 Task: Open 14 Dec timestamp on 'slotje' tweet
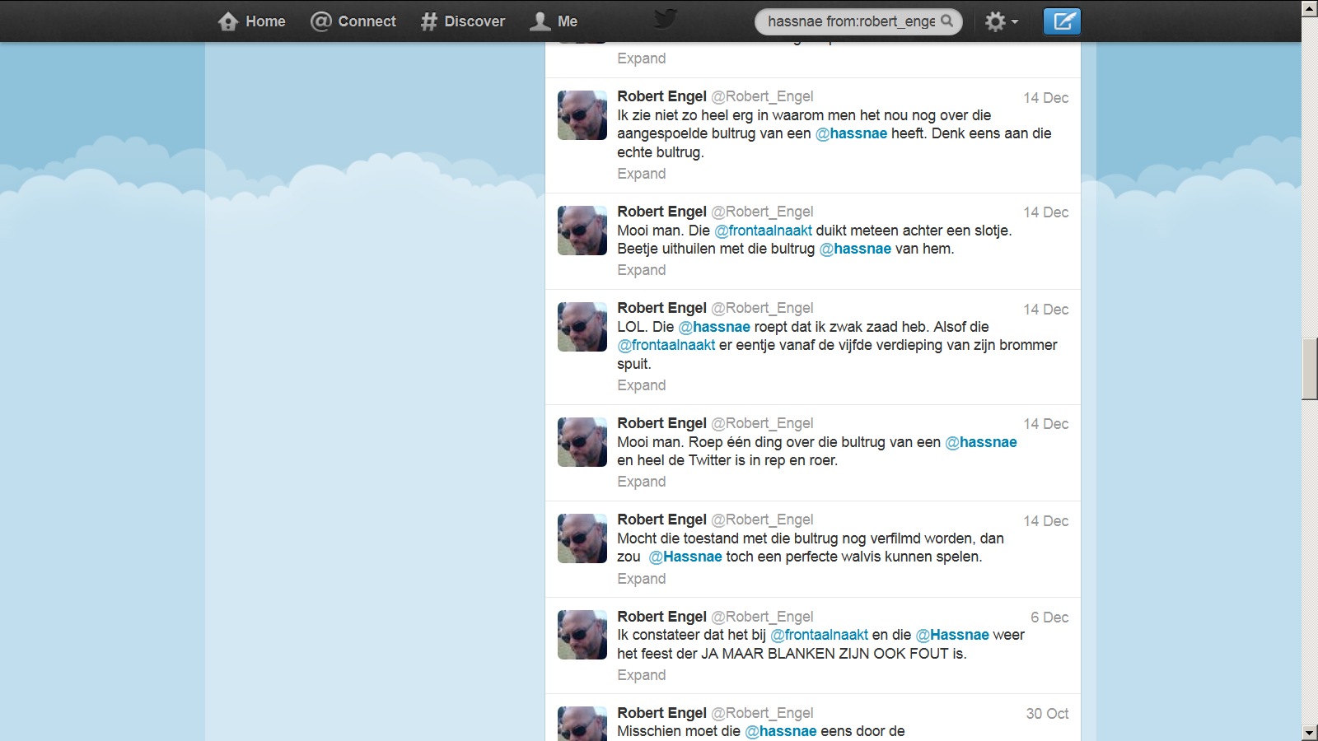(x=1046, y=212)
